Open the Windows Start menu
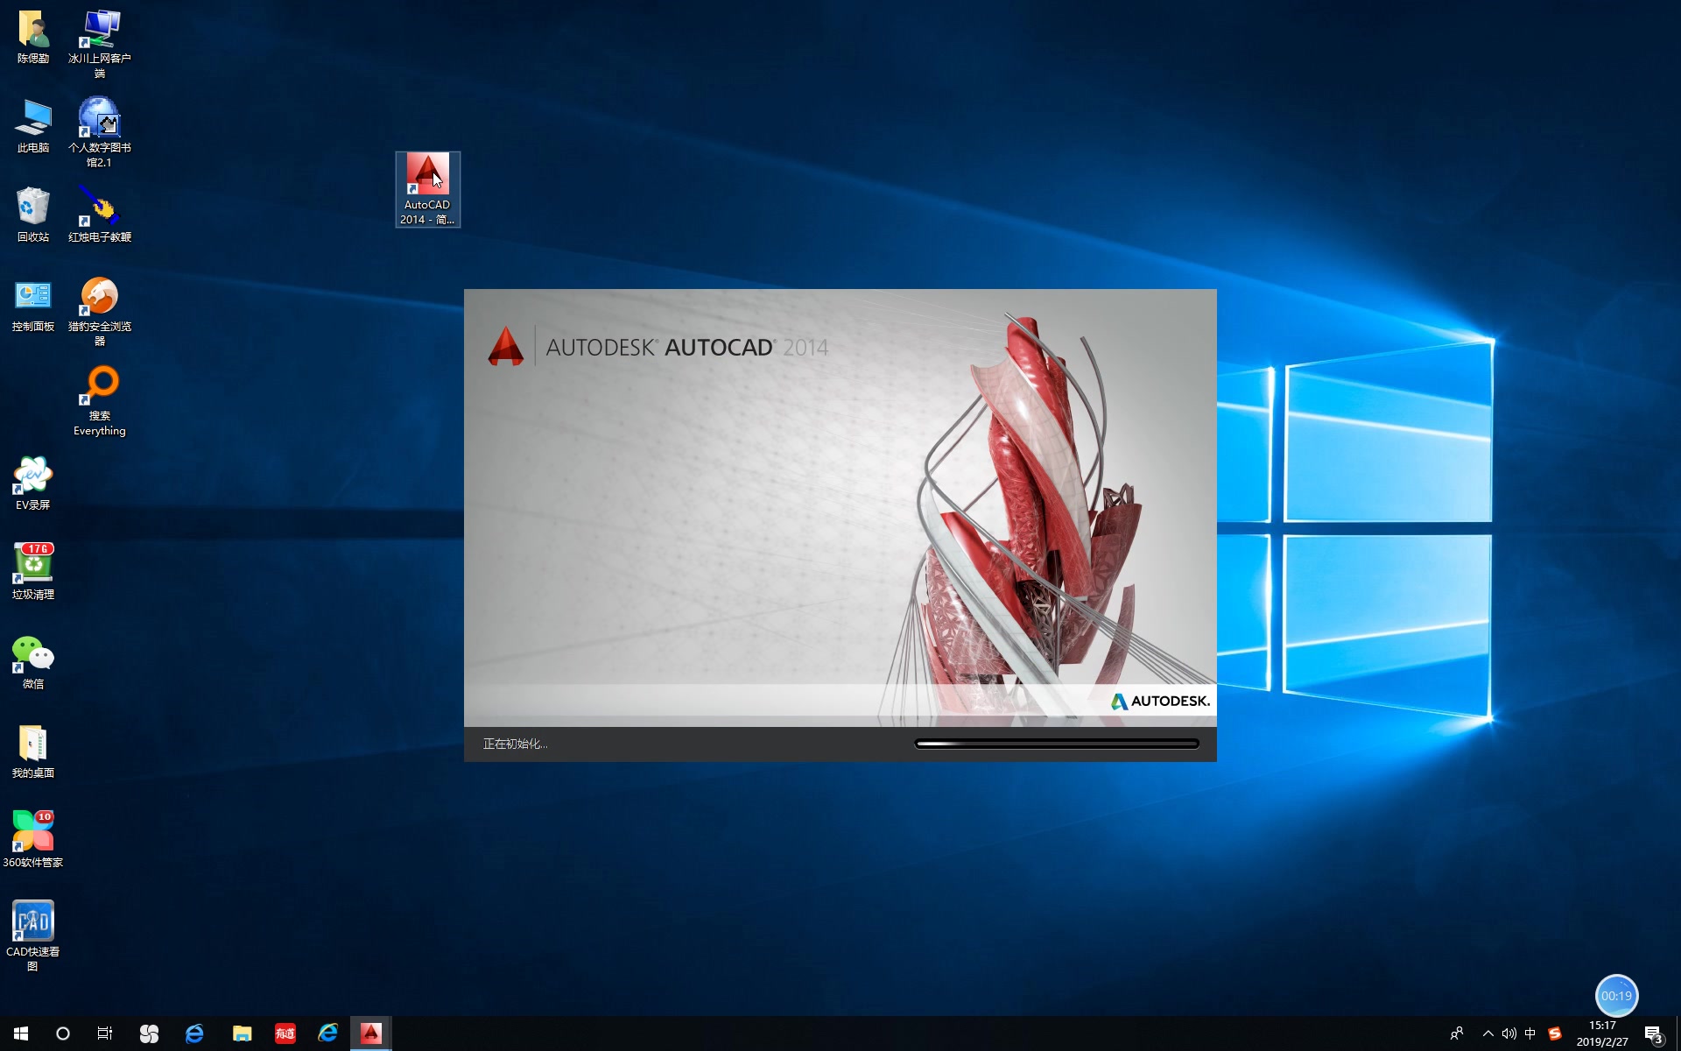The width and height of the screenshot is (1681, 1051). (x=18, y=1033)
